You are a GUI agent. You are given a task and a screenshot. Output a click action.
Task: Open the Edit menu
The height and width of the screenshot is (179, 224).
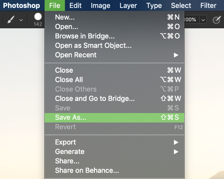(x=75, y=5)
